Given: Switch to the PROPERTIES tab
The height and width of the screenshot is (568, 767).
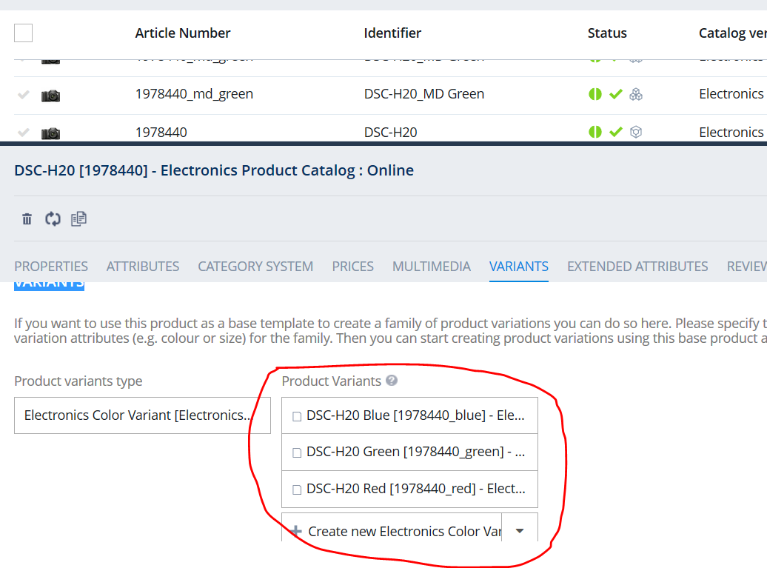Looking at the screenshot, I should click(51, 266).
